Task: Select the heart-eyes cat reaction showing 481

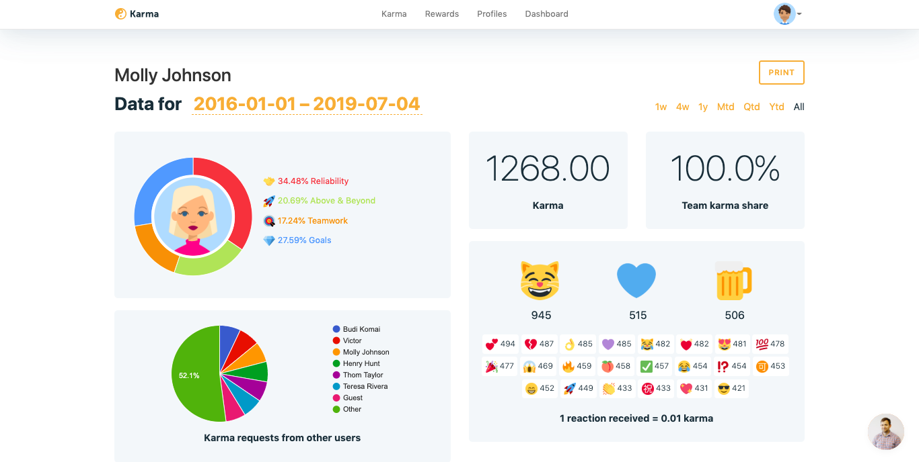Action: (x=733, y=344)
